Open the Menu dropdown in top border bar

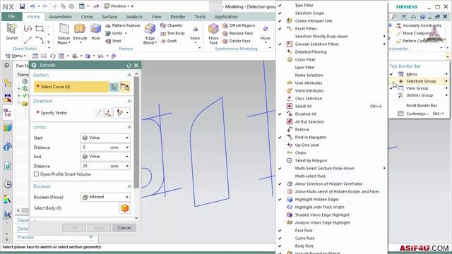coord(16,56)
